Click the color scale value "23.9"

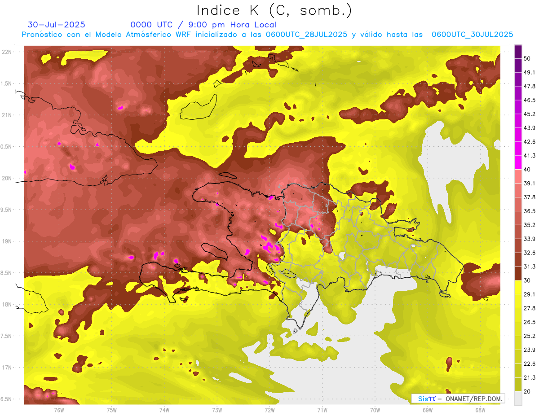[x=530, y=350]
